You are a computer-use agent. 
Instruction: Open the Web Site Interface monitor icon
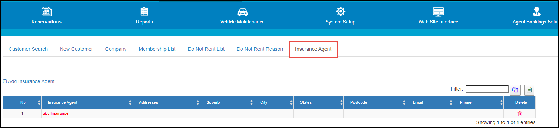[438, 11]
